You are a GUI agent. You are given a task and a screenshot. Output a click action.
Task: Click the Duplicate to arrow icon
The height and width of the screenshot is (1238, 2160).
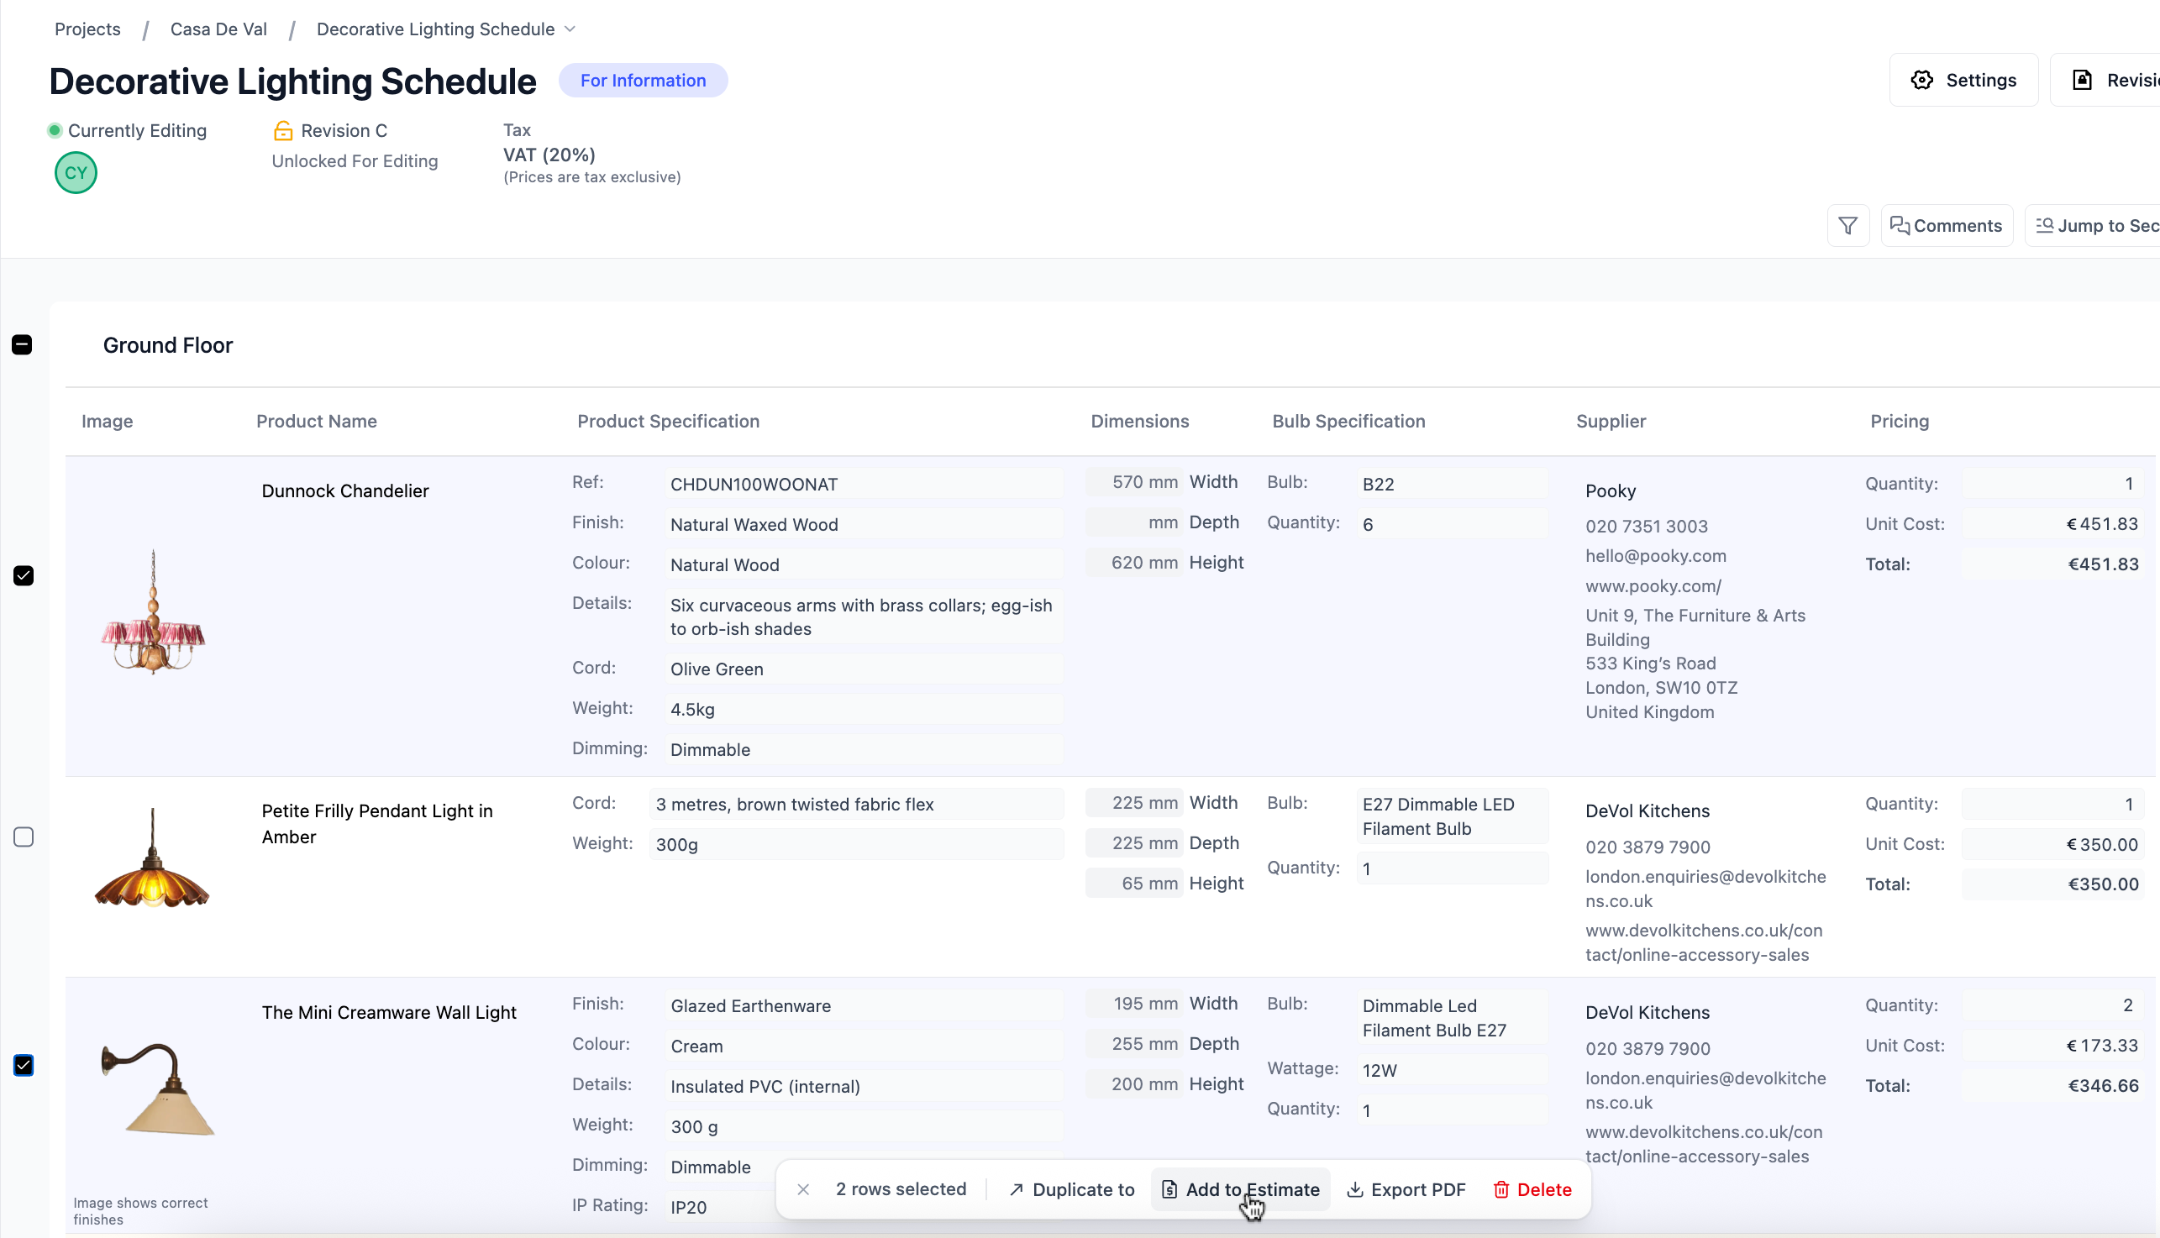point(1017,1189)
